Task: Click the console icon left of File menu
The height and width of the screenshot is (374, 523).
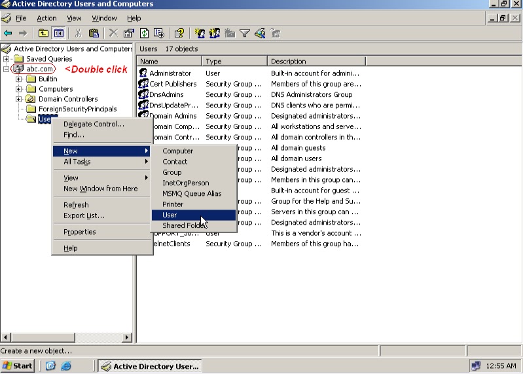Action: [x=7, y=18]
